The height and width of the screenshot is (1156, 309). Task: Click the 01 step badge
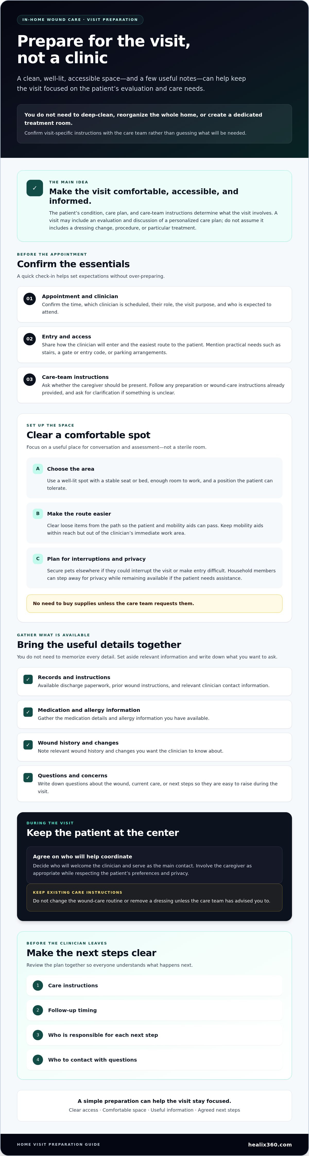pos(30,298)
